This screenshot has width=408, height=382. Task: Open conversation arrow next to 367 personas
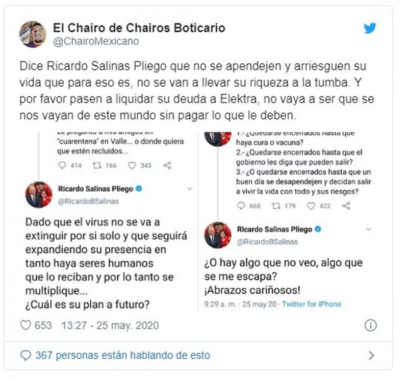point(371,355)
